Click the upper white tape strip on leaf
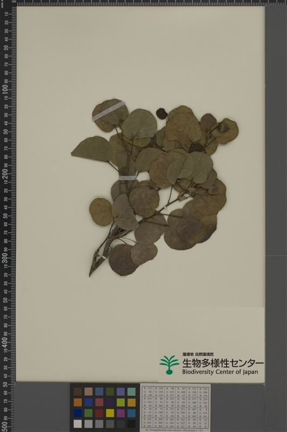The height and width of the screenshot is (432, 287). point(109,111)
